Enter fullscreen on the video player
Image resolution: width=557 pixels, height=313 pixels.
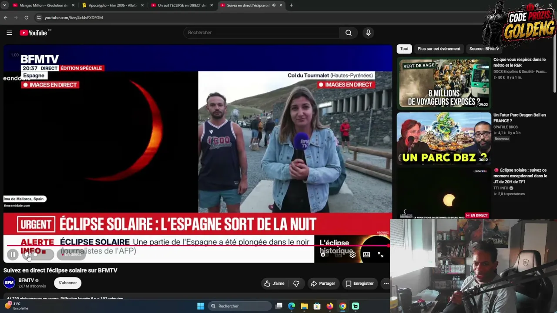380,255
